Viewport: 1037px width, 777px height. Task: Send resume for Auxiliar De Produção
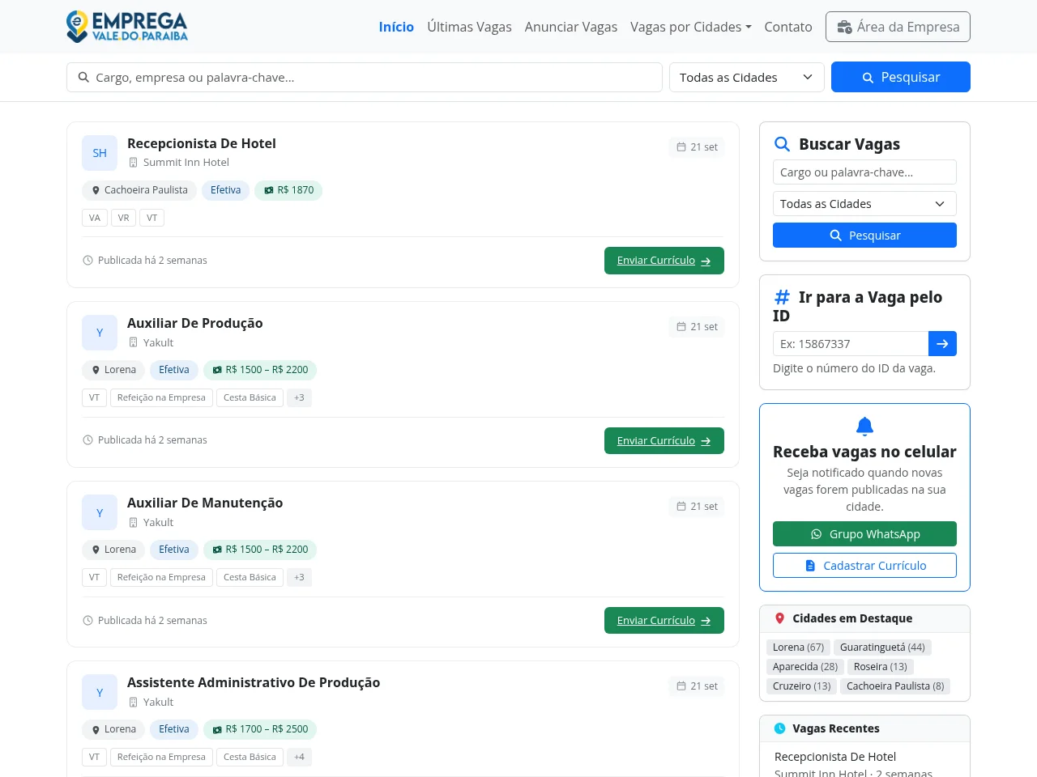(x=664, y=441)
